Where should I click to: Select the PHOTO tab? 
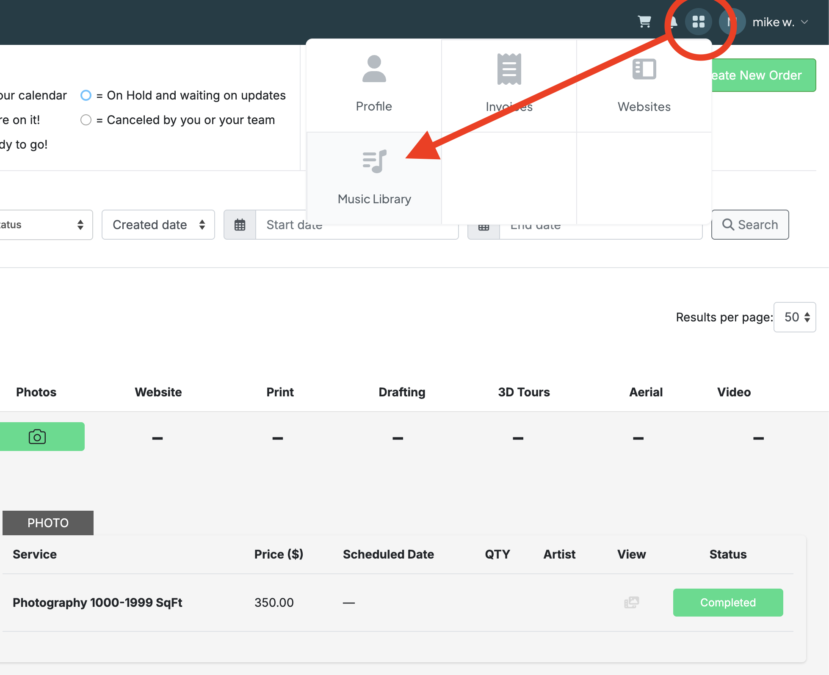click(48, 523)
